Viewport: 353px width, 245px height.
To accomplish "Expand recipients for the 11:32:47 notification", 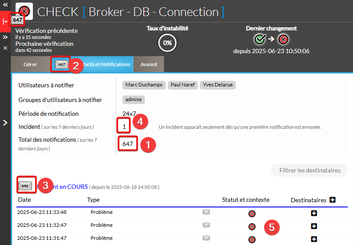I will [314, 226].
